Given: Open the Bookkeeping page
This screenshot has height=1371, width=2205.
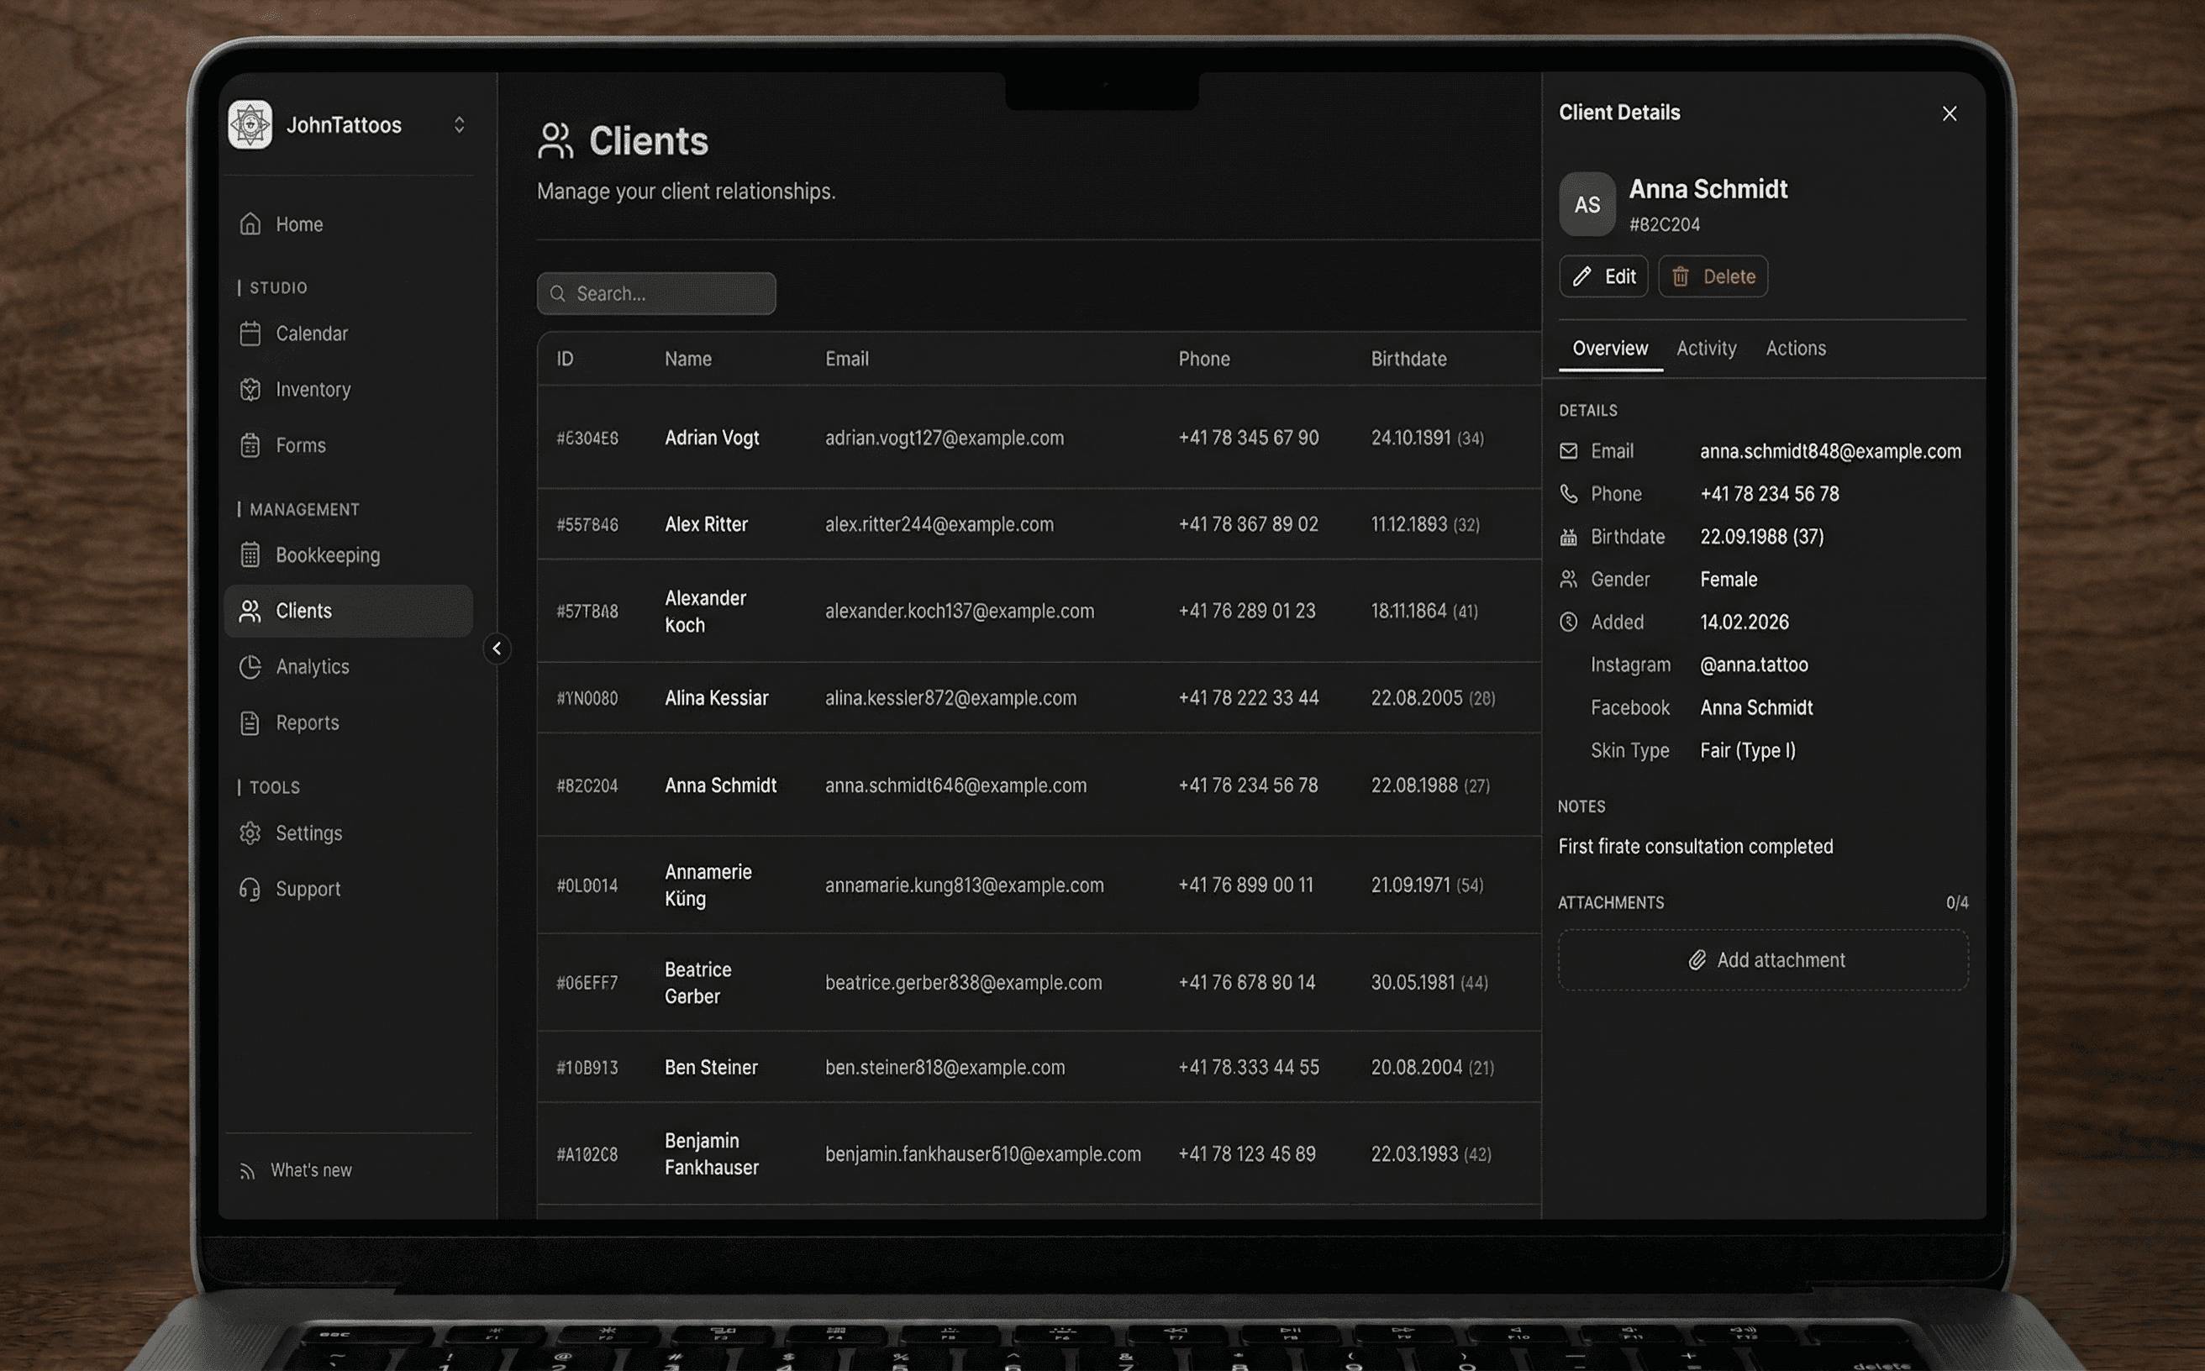Looking at the screenshot, I should [327, 555].
